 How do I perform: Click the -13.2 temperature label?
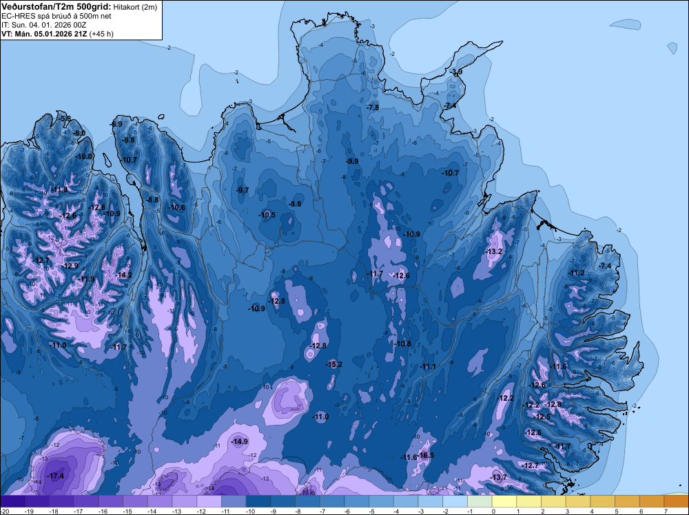click(494, 251)
